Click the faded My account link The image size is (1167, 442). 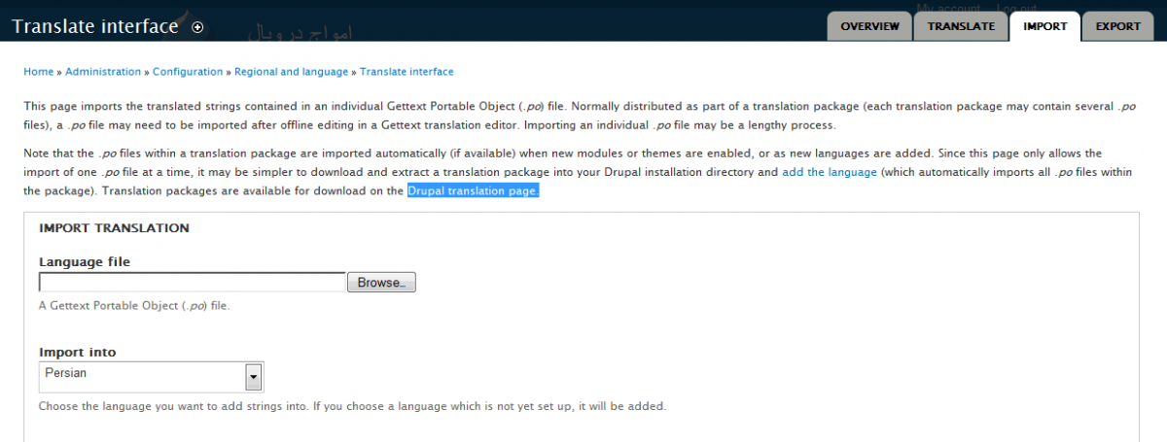948,8
